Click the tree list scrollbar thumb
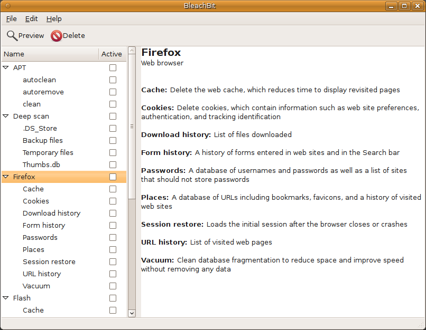 coord(132,127)
